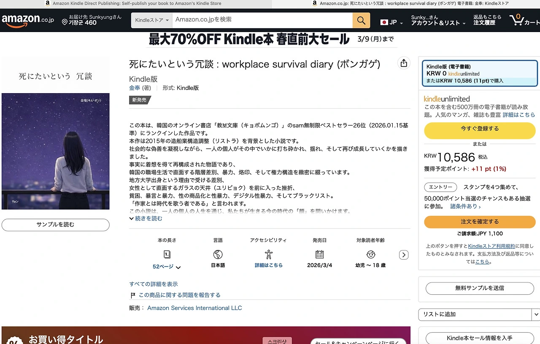Click the 日本語 language value
540x344 pixels.
tap(218, 266)
